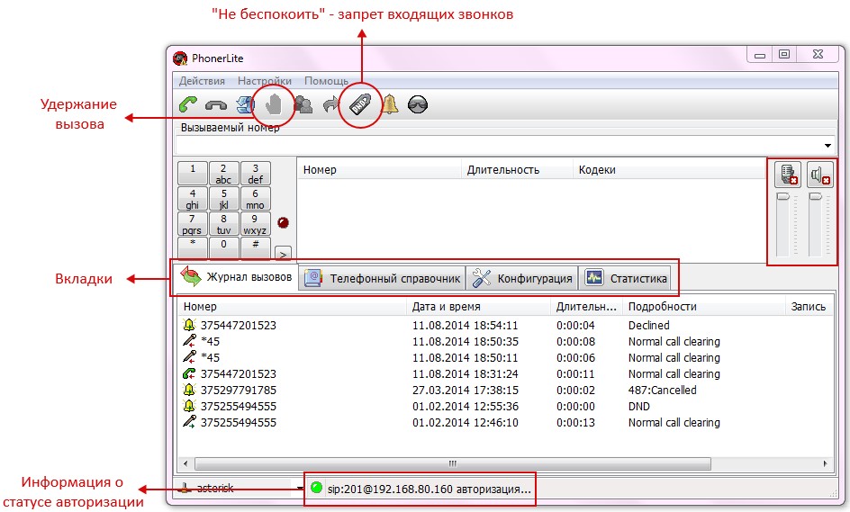Click keypad button 2 abc
850x512 pixels.
[224, 174]
